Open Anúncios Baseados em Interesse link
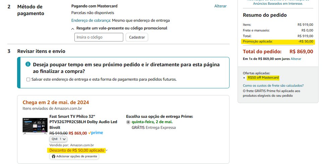The image size is (330, 164). coord(278,4)
